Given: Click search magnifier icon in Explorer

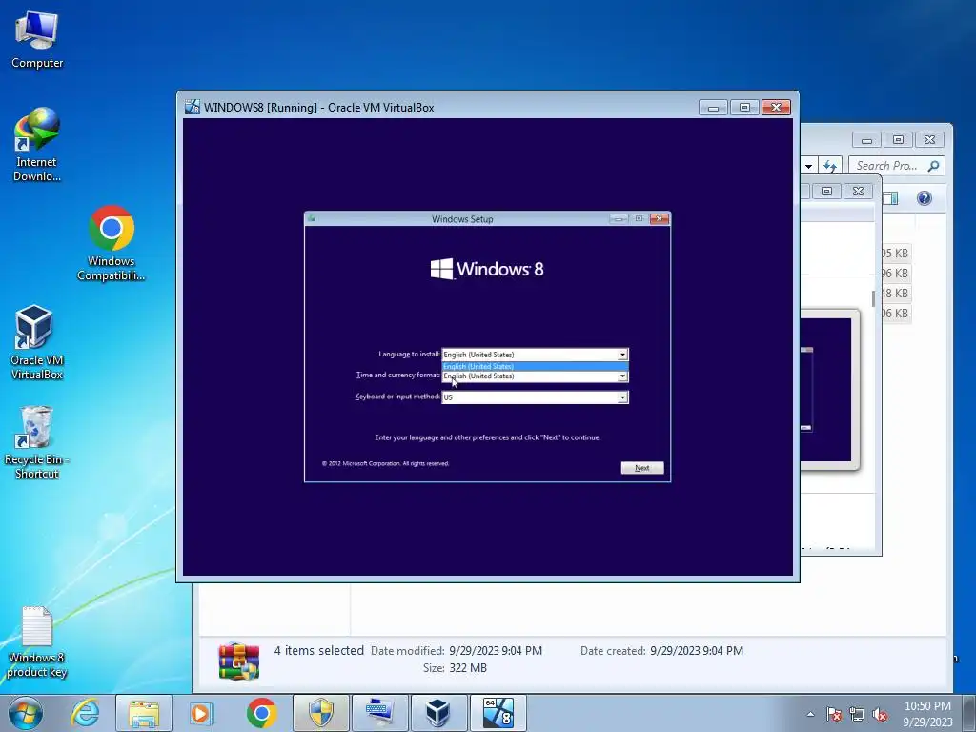Looking at the screenshot, I should pyautogui.click(x=934, y=166).
